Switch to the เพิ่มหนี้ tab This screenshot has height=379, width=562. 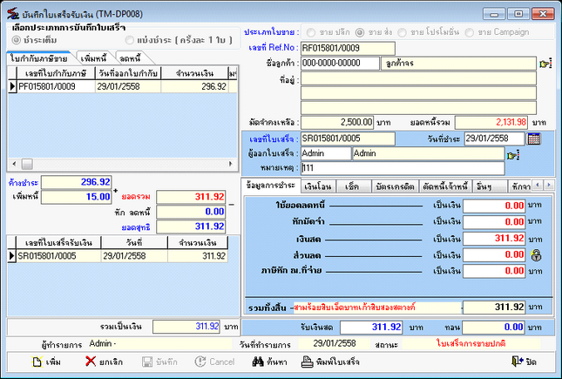[x=93, y=58]
